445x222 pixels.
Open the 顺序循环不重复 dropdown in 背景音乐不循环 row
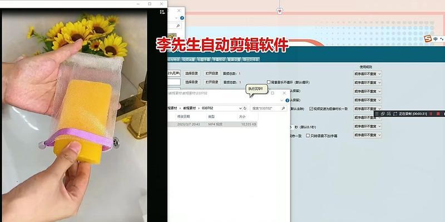pos(368,82)
